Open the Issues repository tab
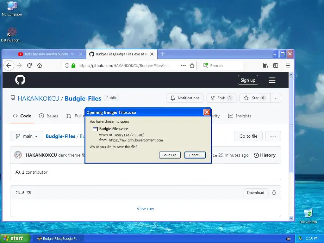This screenshot has width=324, height=243. (48, 116)
